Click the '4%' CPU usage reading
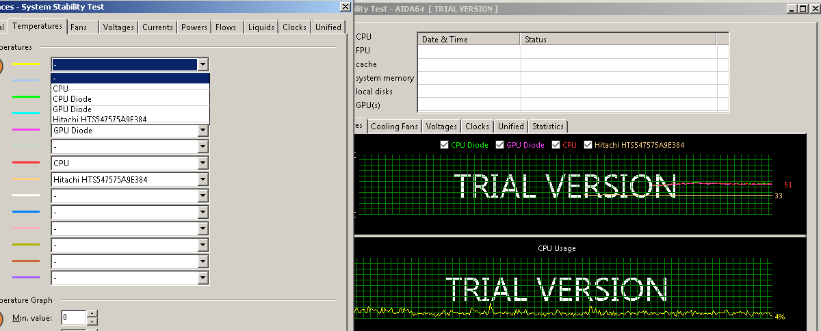The image size is (821, 331). (x=779, y=316)
